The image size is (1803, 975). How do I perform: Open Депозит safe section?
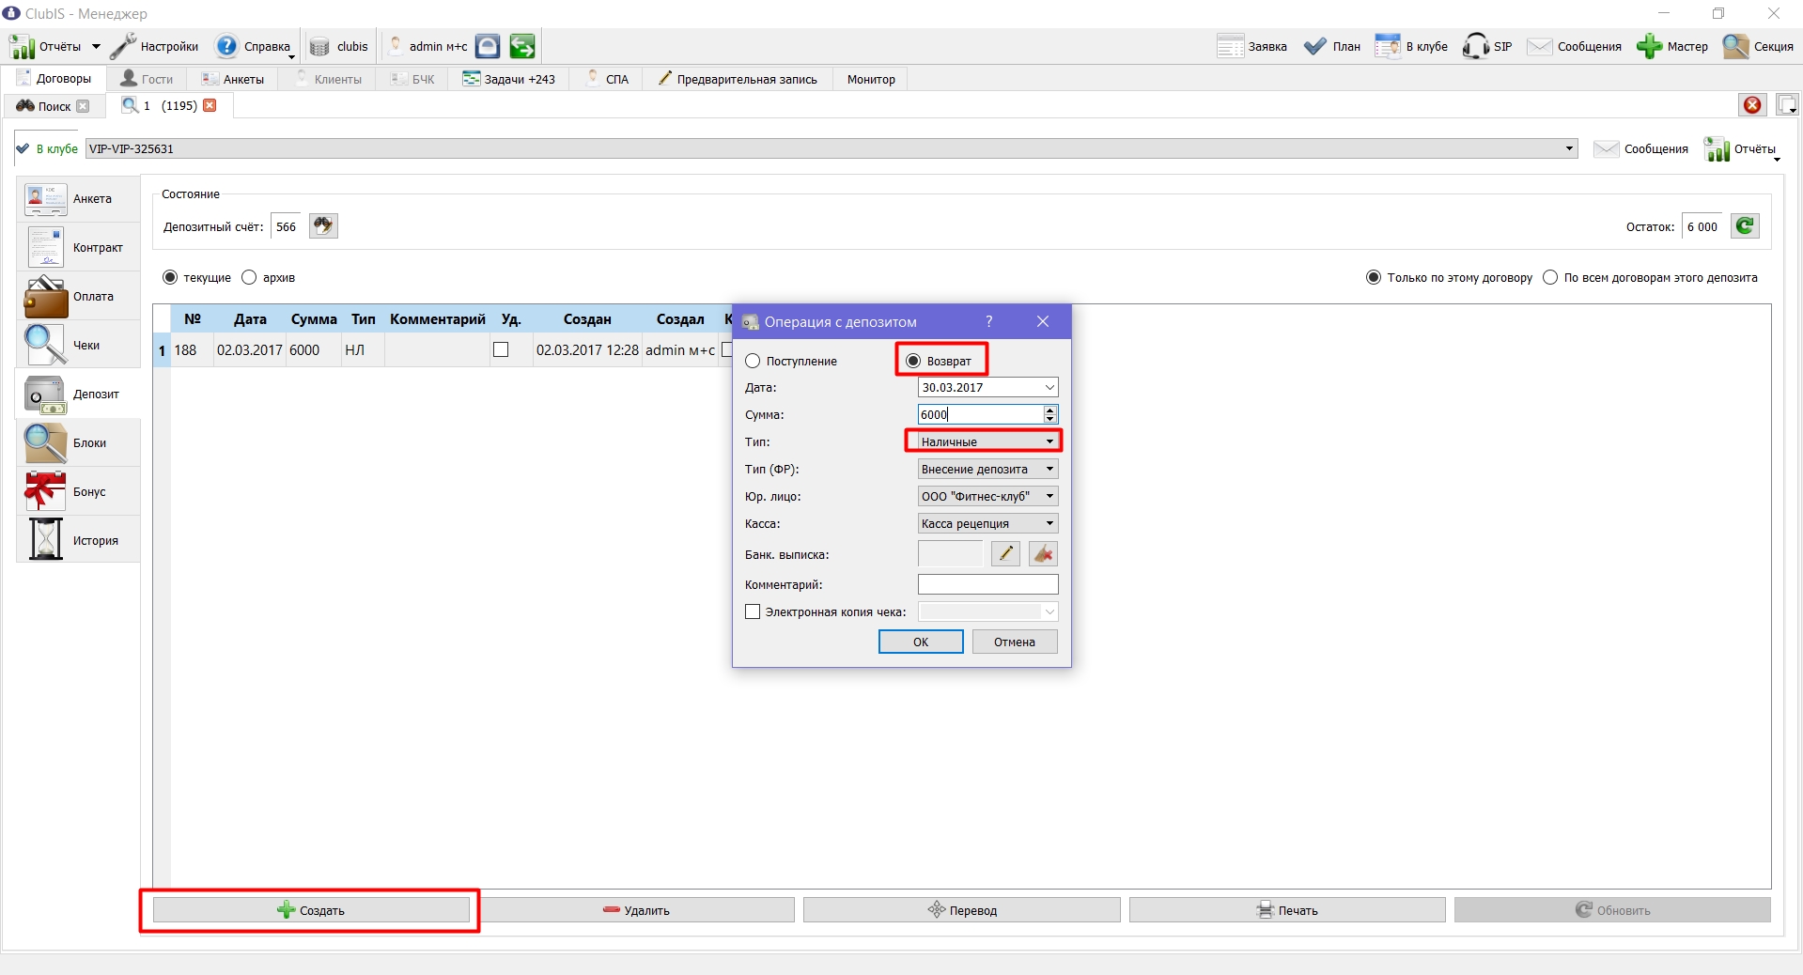point(78,394)
